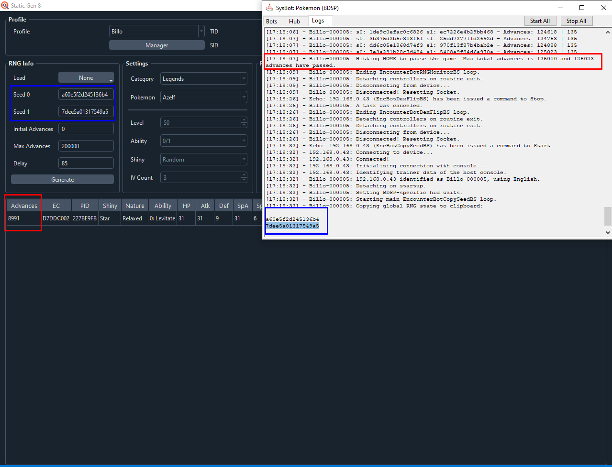Select the EC cell D7DDC002
Screen dimensions: 612x467
pyautogui.click(x=56, y=218)
